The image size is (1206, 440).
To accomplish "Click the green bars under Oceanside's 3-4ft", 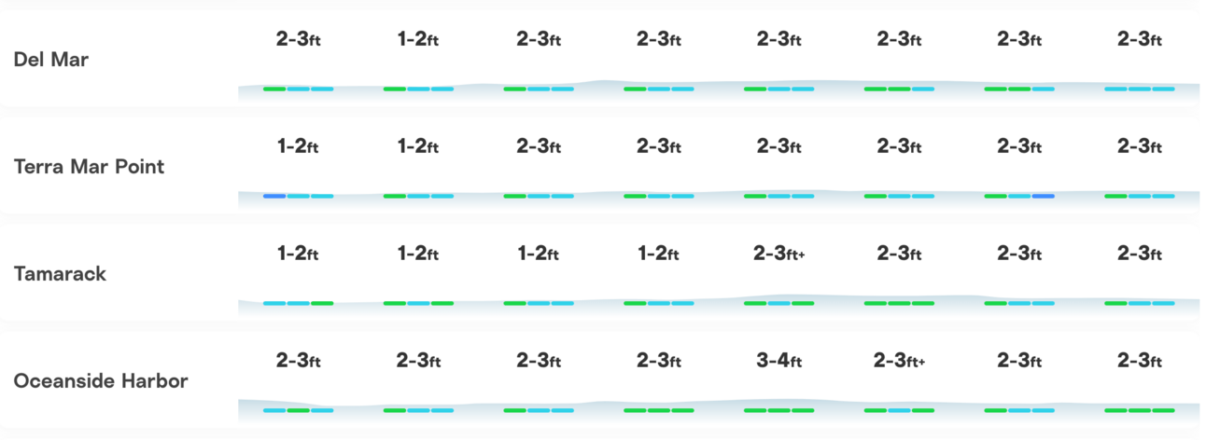I will pyautogui.click(x=778, y=410).
